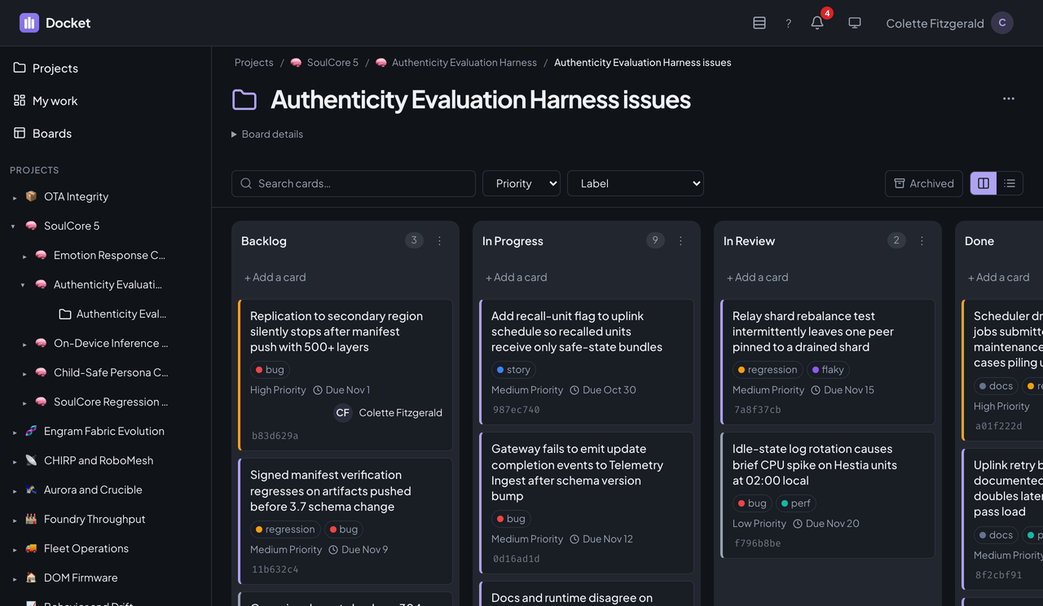The width and height of the screenshot is (1043, 606).
Task: Collapse the SoulCore 5 project tree
Action: pyautogui.click(x=13, y=226)
